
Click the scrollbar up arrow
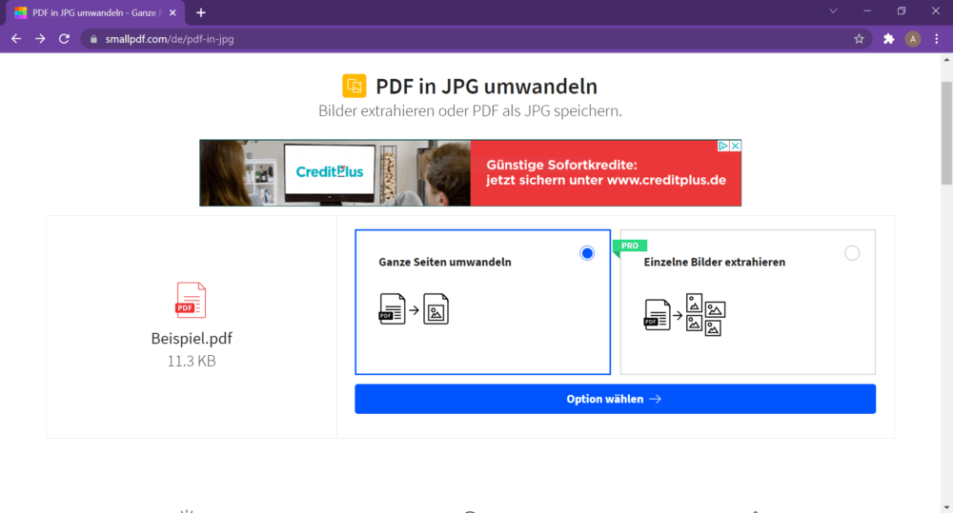[x=946, y=60]
